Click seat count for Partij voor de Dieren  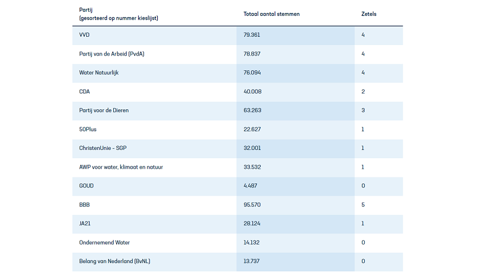click(363, 110)
